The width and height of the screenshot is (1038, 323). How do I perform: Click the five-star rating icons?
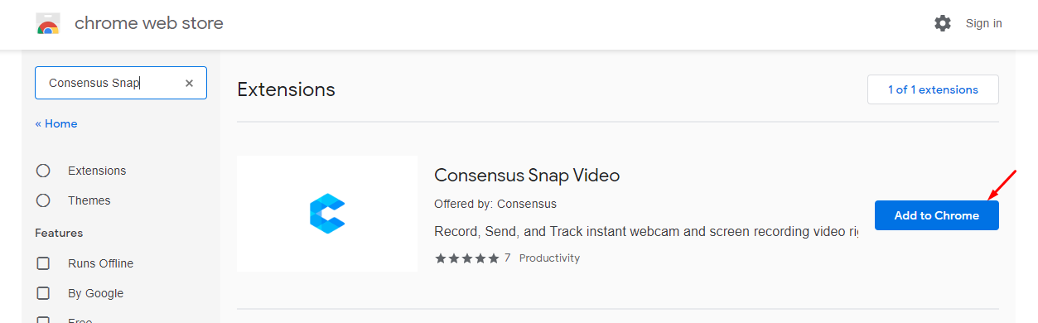tap(467, 258)
